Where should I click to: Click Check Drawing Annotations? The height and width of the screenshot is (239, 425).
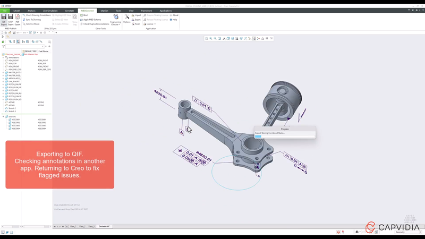pos(37,15)
